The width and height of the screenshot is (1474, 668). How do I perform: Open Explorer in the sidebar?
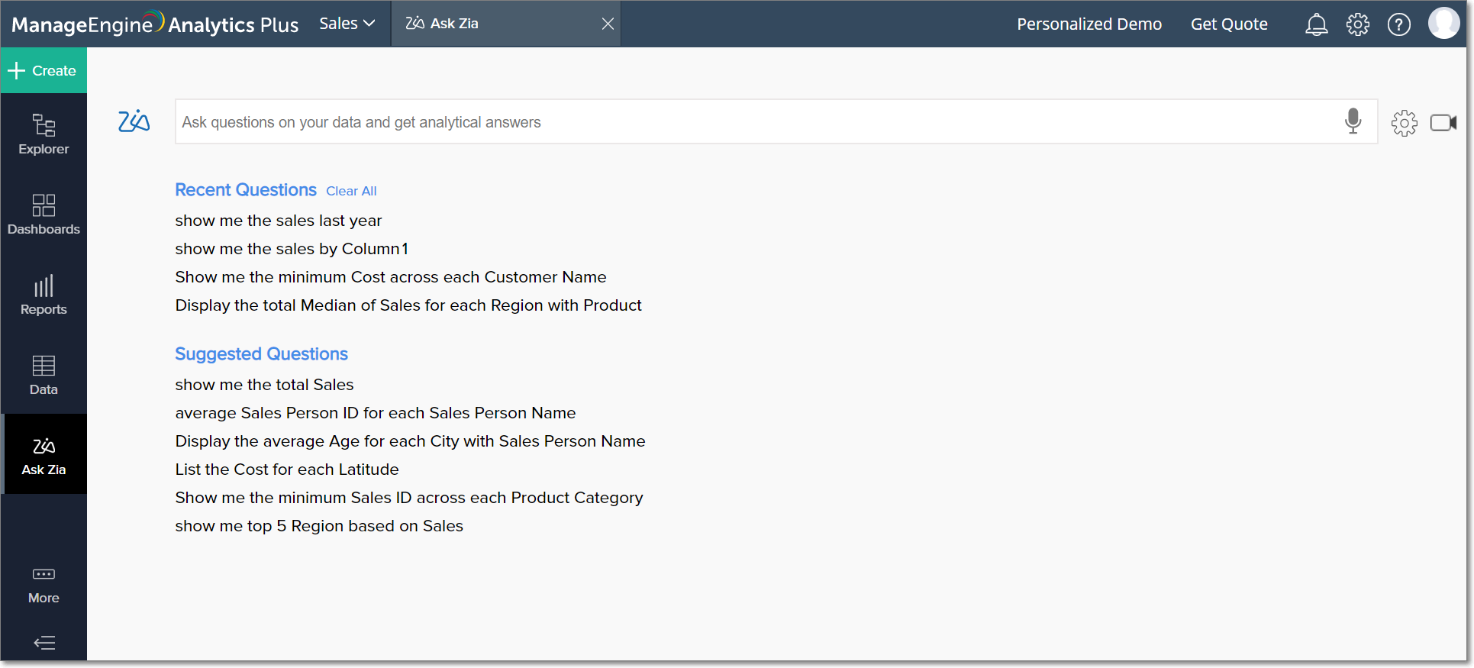point(44,134)
